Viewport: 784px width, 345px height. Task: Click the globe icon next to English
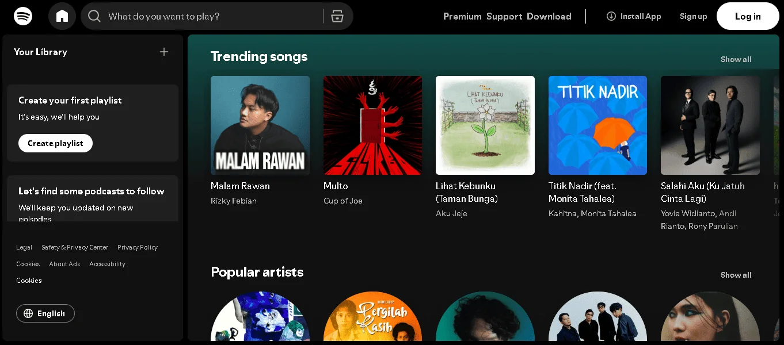(x=29, y=313)
